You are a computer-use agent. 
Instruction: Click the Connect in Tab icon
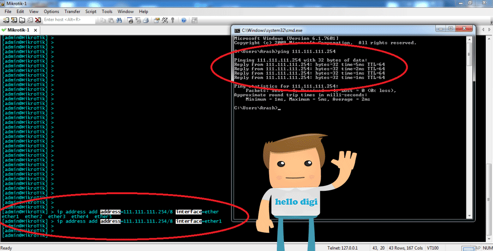pos(22,20)
